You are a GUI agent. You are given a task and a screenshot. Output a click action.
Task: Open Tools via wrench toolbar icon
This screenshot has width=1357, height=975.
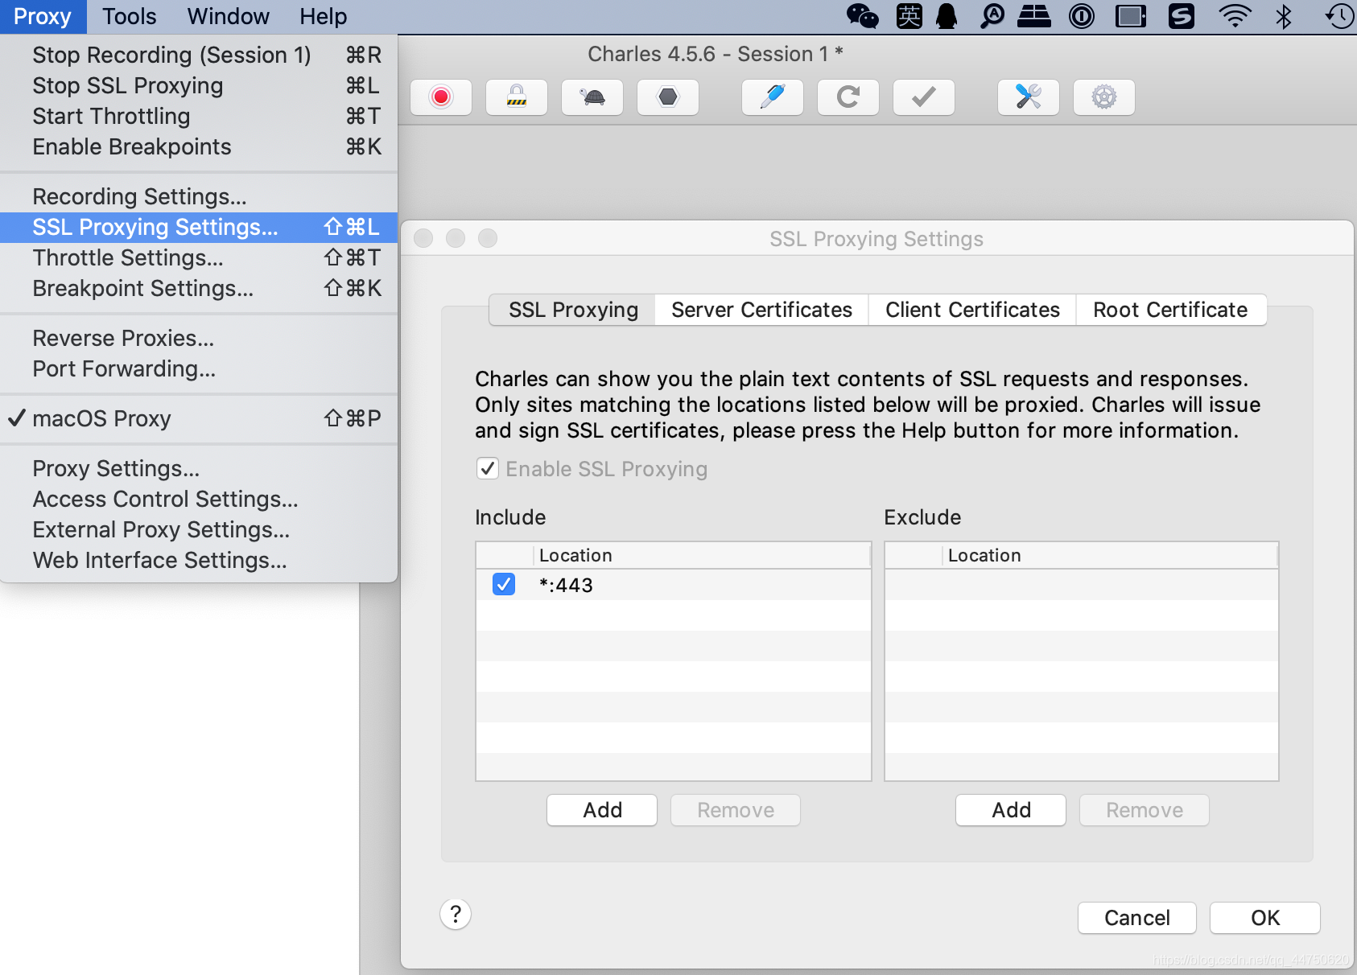pyautogui.click(x=1029, y=97)
